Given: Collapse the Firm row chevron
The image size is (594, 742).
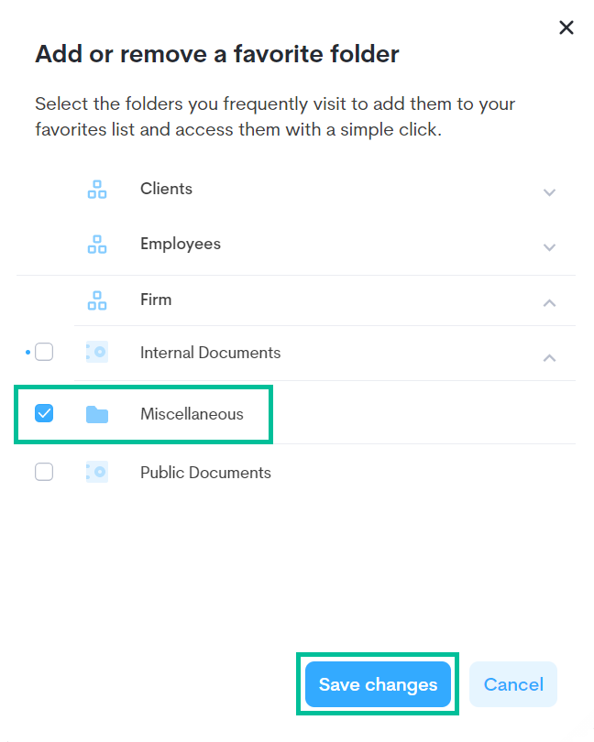Looking at the screenshot, I should click(x=549, y=302).
